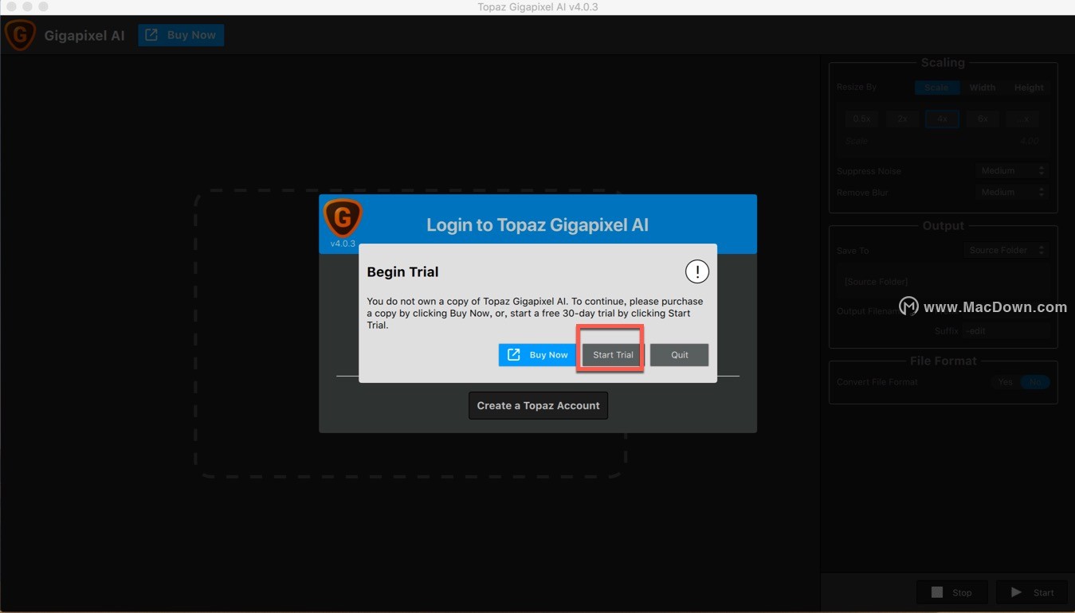Image resolution: width=1075 pixels, height=613 pixels.
Task: Select the Width resize tab
Action: pyautogui.click(x=983, y=88)
